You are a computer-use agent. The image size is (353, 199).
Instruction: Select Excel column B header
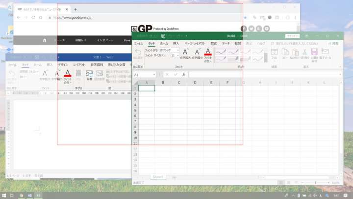(163, 83)
